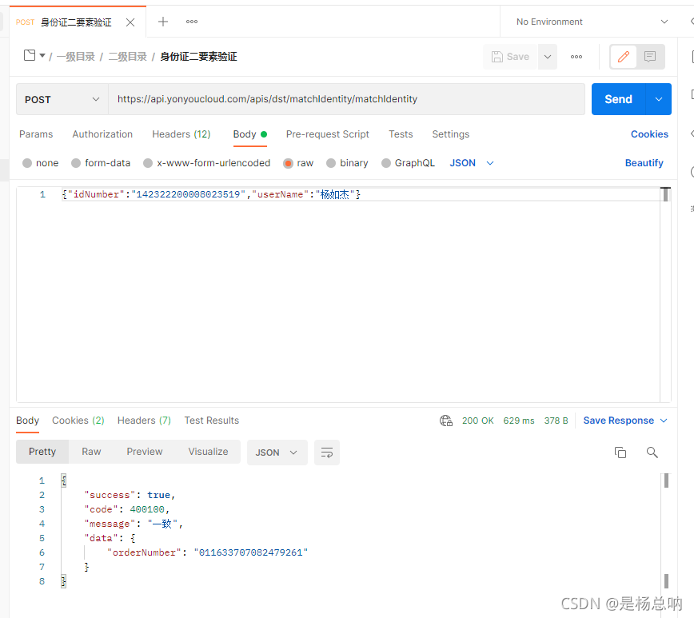Viewport: 694px width, 618px height.
Task: Open the Pre-request Script tab
Action: point(328,134)
